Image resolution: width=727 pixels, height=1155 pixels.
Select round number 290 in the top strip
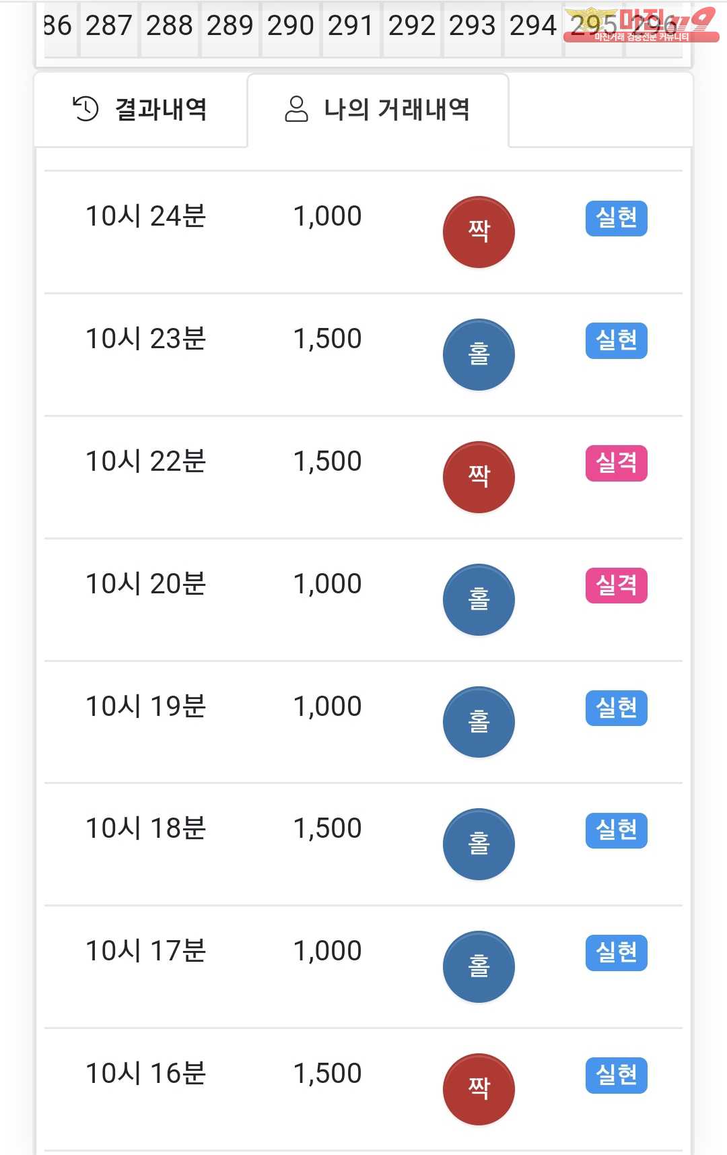(x=290, y=26)
